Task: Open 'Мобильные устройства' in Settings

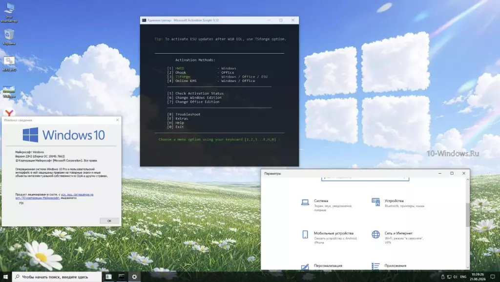Action: click(329, 238)
